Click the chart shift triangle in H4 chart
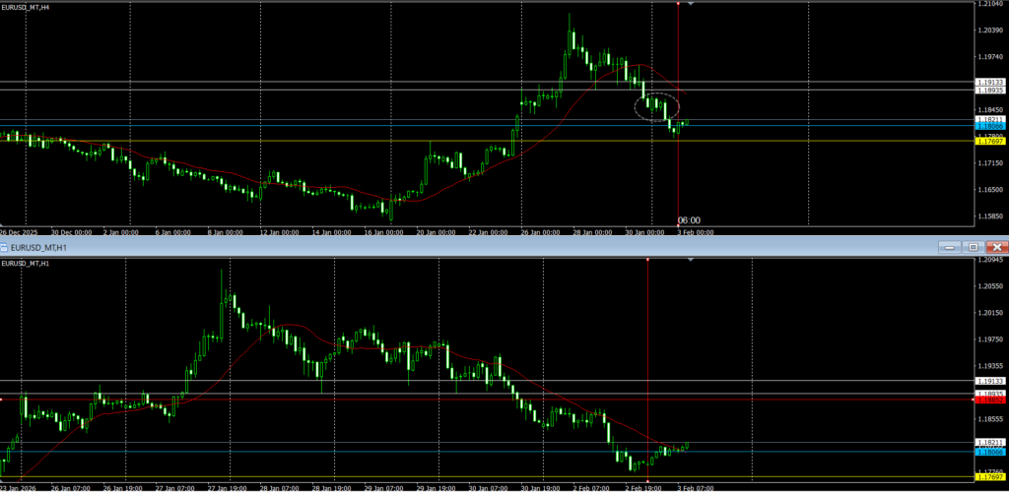 tap(691, 4)
